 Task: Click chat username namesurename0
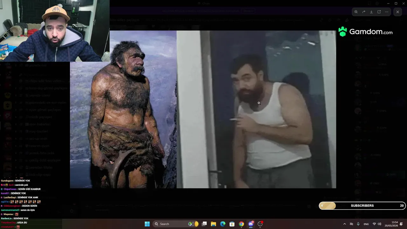pos(10,210)
